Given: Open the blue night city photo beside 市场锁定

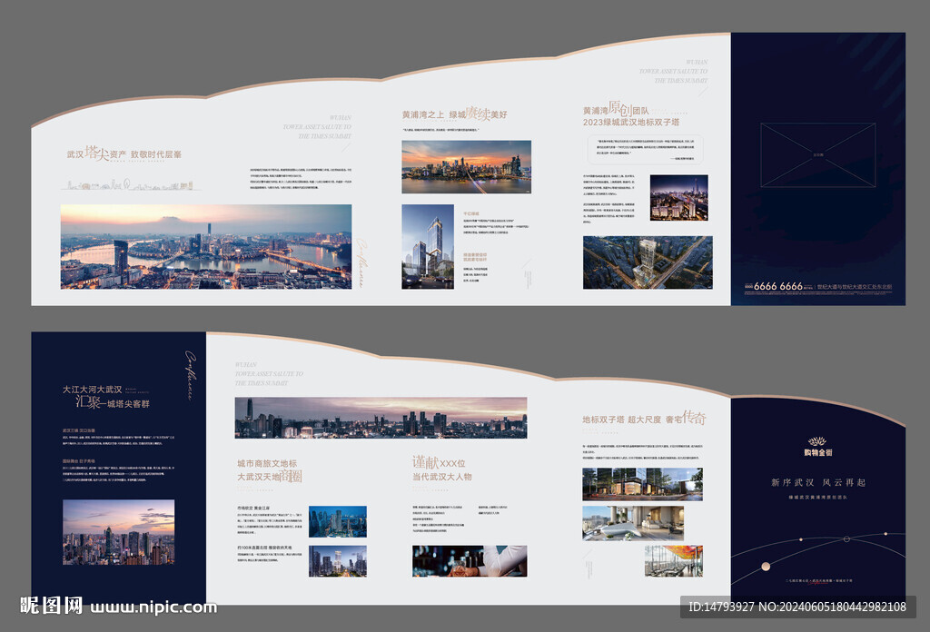Looking at the screenshot, I should tap(338, 521).
